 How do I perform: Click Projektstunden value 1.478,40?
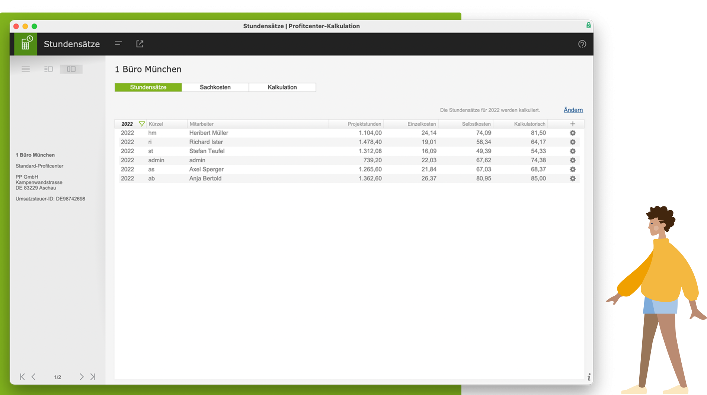(370, 142)
